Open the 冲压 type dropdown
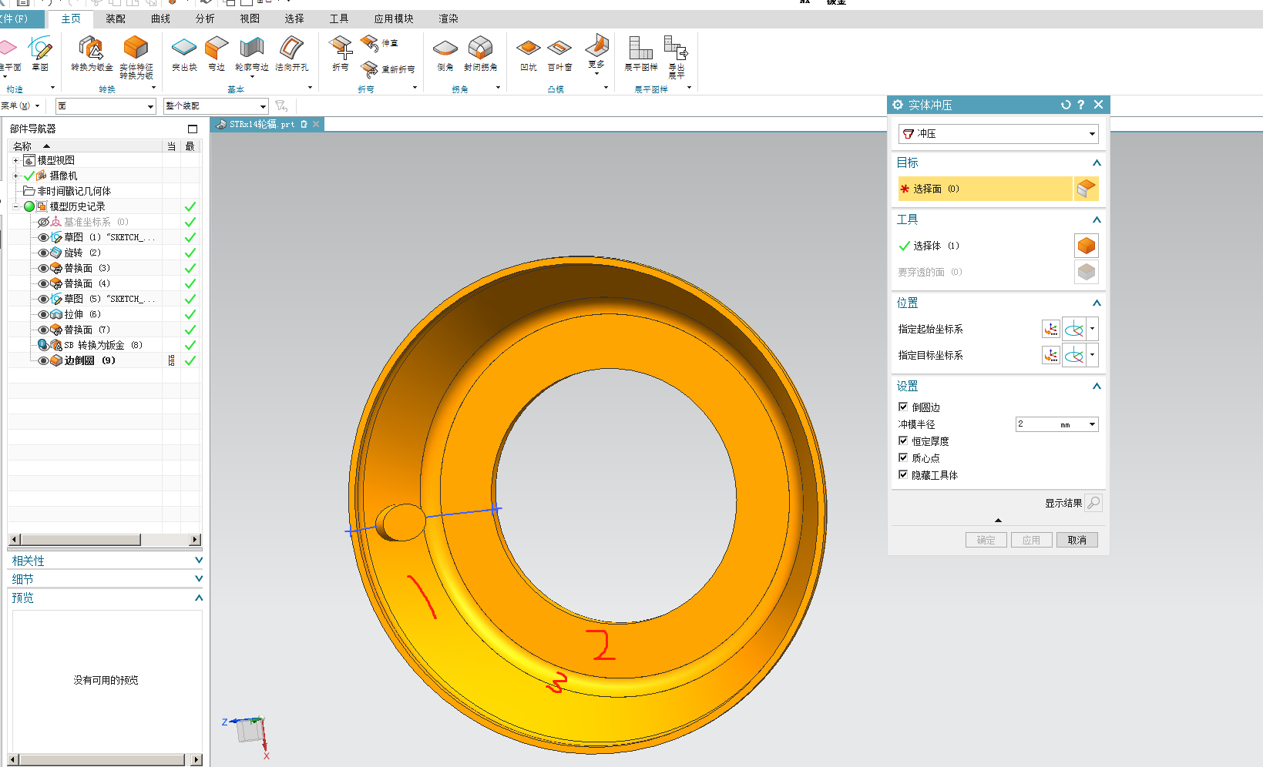 1092,134
